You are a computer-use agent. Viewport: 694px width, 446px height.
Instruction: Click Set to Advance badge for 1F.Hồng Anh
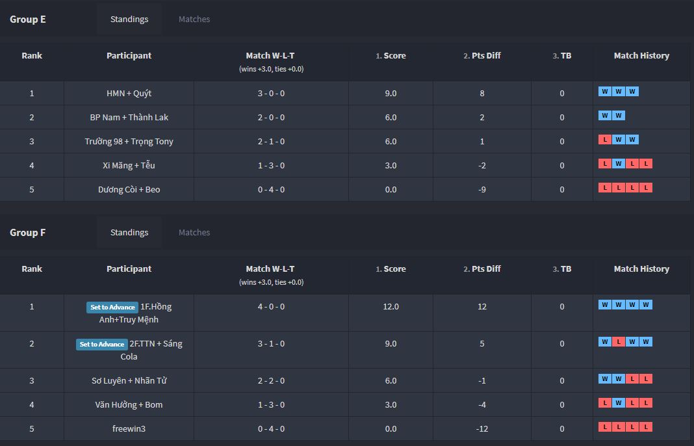(112, 307)
